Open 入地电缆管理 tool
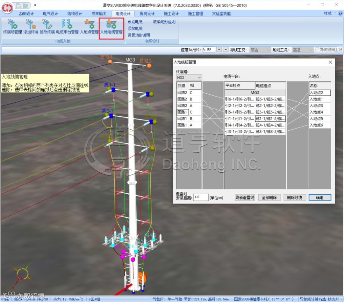The height and width of the screenshot is (302, 344). (111, 29)
